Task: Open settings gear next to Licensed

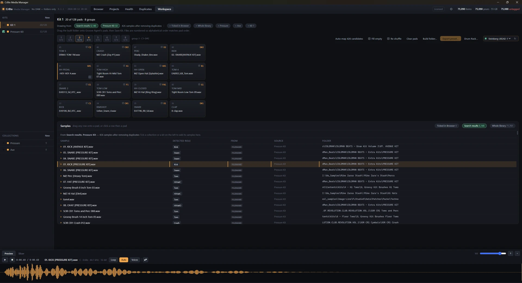Action: click(451, 9)
